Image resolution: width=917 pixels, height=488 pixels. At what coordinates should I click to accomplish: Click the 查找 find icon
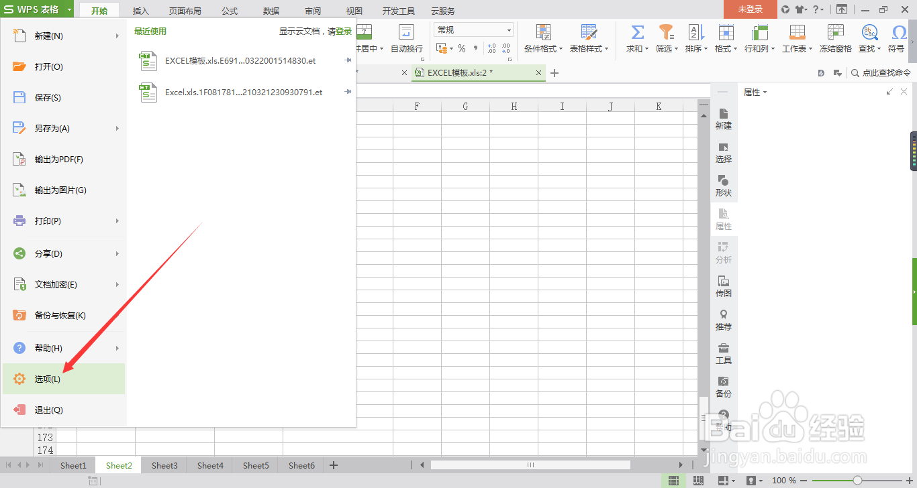869,32
